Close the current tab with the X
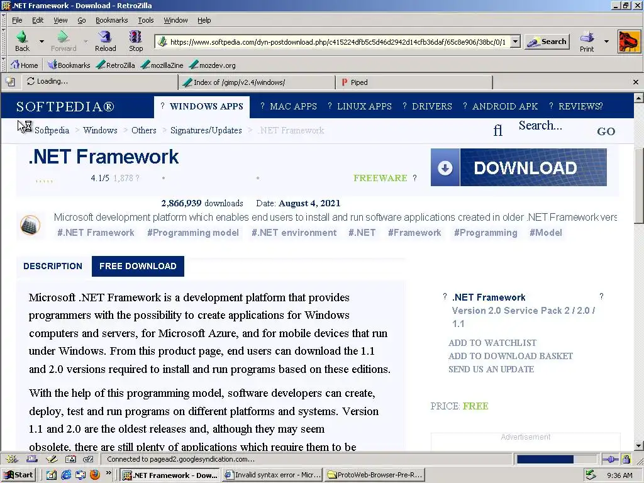 (x=635, y=82)
